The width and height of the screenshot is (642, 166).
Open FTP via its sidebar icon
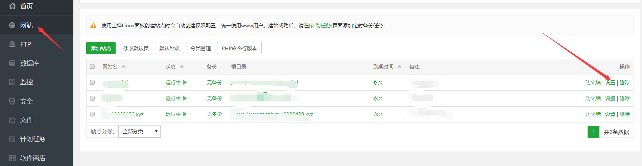pos(12,44)
